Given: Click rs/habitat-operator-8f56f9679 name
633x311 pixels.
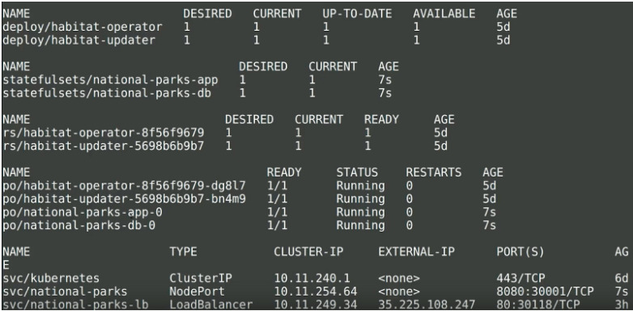Looking at the screenshot, I should tap(104, 133).
